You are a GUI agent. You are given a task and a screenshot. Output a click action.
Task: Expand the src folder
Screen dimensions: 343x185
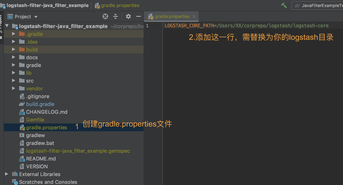click(x=14, y=81)
